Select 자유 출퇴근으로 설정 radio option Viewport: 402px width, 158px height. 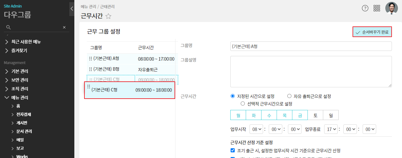pos(289,96)
